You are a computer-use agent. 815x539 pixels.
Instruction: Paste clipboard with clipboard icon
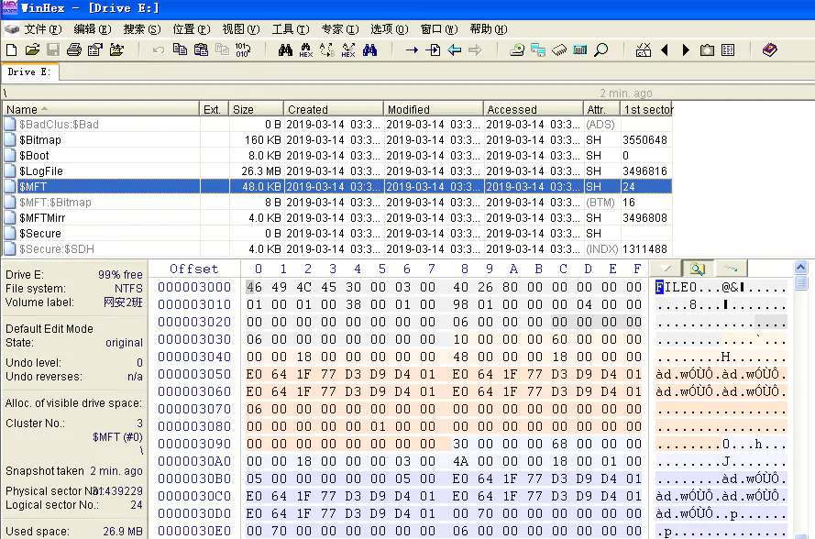pos(201,49)
